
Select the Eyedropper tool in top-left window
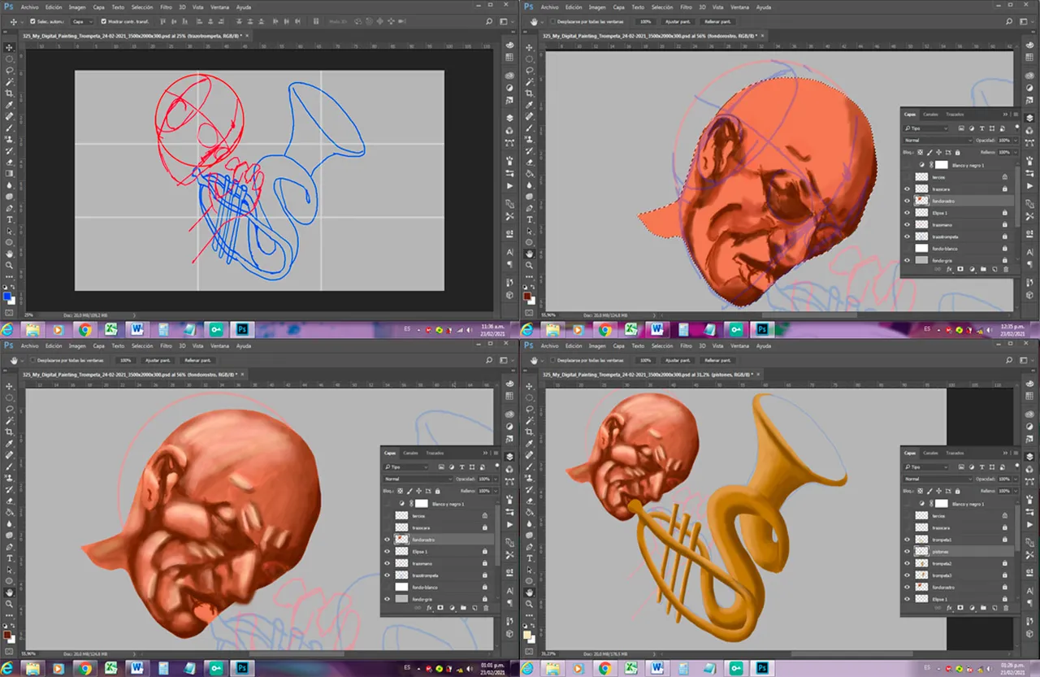[9, 105]
